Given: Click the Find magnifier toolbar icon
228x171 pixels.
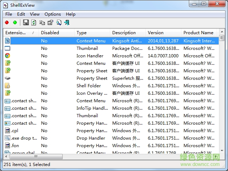Looking at the screenshot, I should [x=58, y=22].
